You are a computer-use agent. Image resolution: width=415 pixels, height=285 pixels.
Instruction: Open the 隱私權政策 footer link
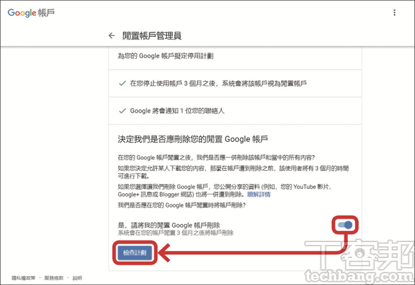[x=24, y=278]
